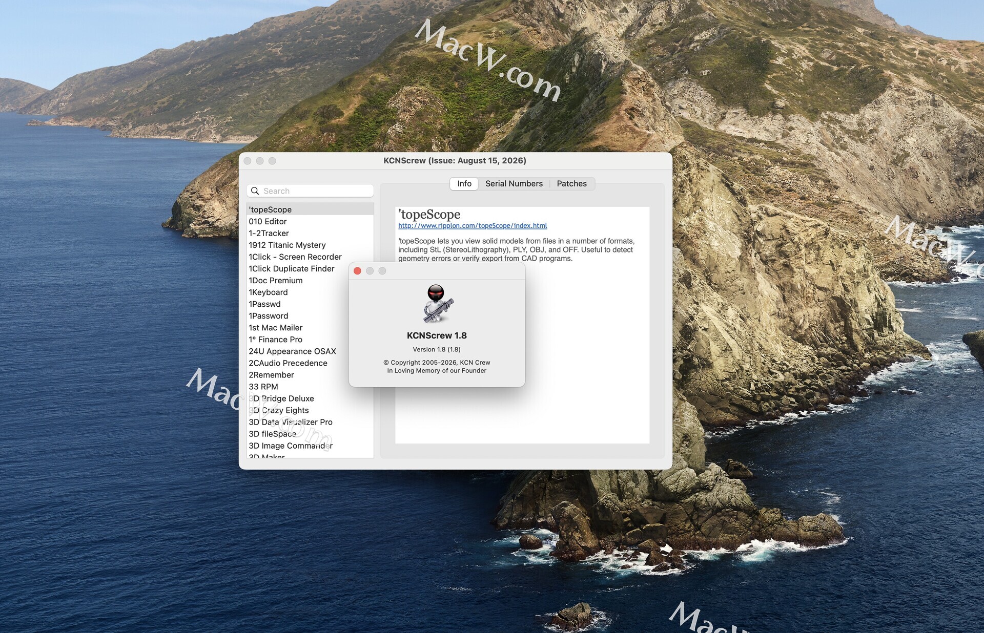Click the 'topeScope heading in Info pane

click(429, 214)
